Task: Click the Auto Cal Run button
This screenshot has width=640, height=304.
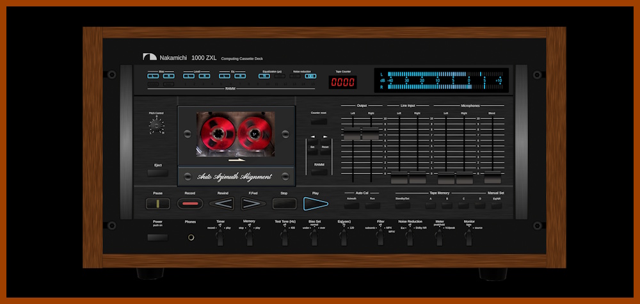Action: 372,205
